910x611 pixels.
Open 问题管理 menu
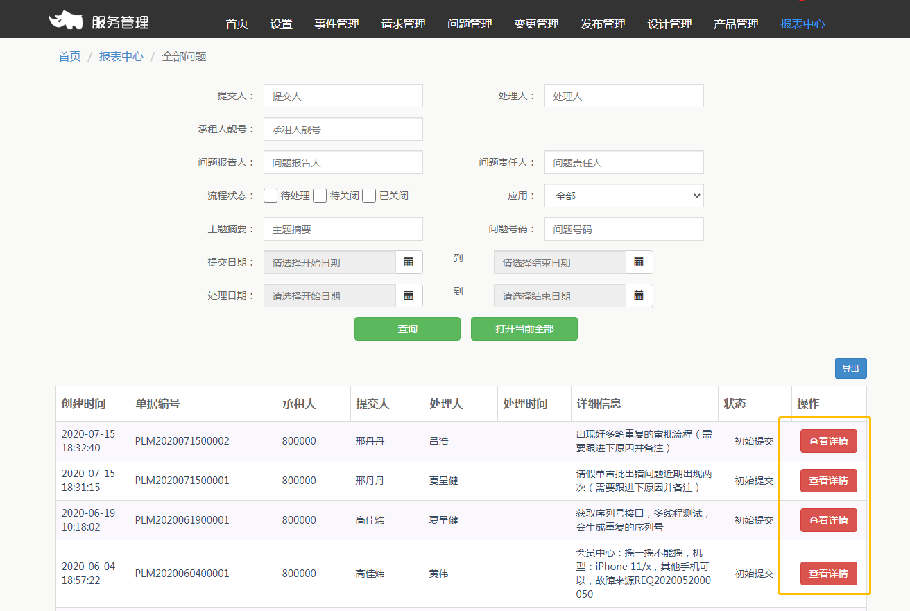(470, 24)
